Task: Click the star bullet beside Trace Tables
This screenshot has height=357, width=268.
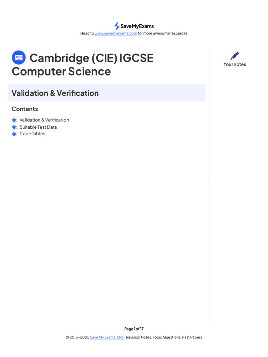Action: (14, 134)
